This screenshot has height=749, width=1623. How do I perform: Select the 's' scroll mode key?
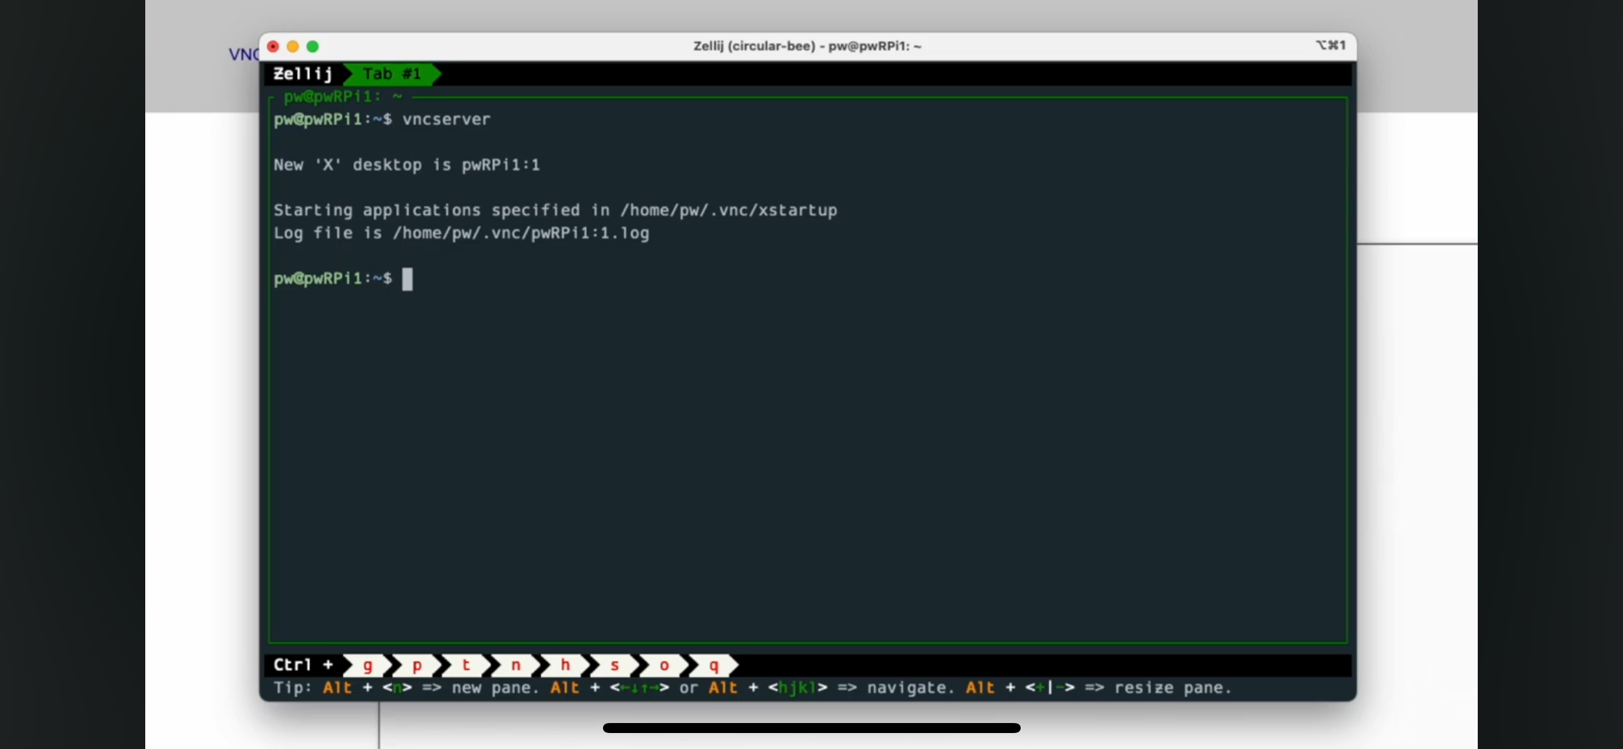(x=614, y=665)
